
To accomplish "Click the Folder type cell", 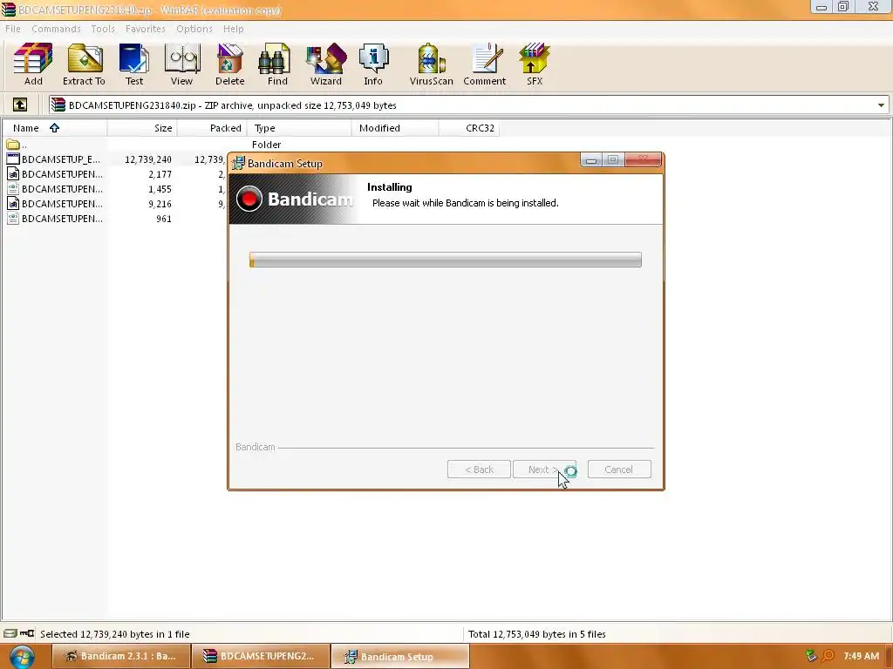I will click(267, 145).
